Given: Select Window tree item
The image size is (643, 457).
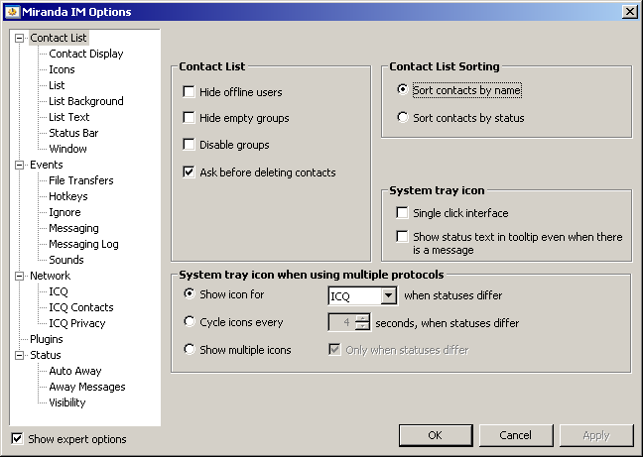Looking at the screenshot, I should coord(67,149).
